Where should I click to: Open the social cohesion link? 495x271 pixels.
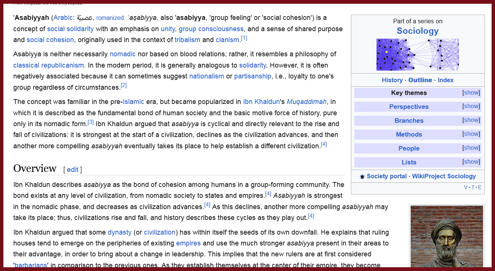coord(50,40)
